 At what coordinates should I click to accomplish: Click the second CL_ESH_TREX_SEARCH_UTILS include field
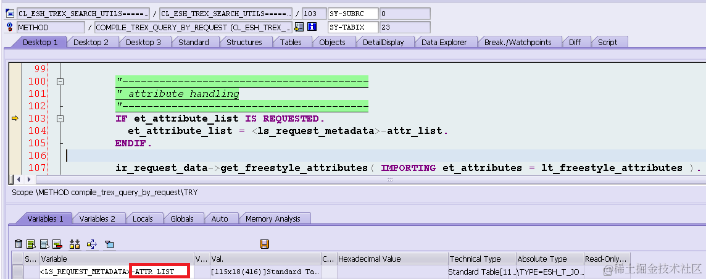[226, 14]
